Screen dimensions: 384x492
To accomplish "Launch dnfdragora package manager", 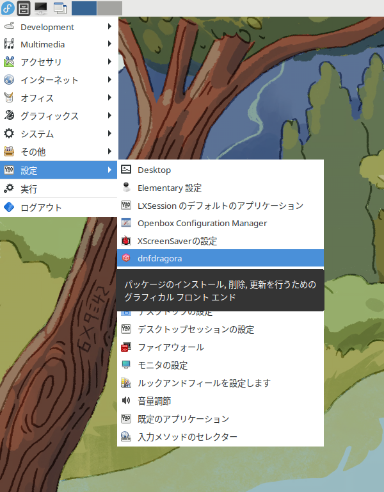I will point(220,258).
